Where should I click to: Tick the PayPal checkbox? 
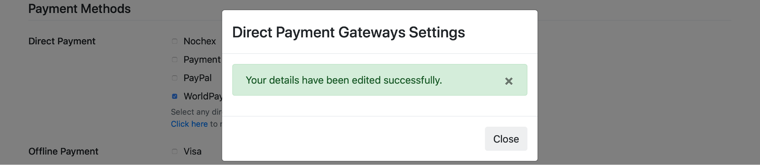pyautogui.click(x=174, y=78)
